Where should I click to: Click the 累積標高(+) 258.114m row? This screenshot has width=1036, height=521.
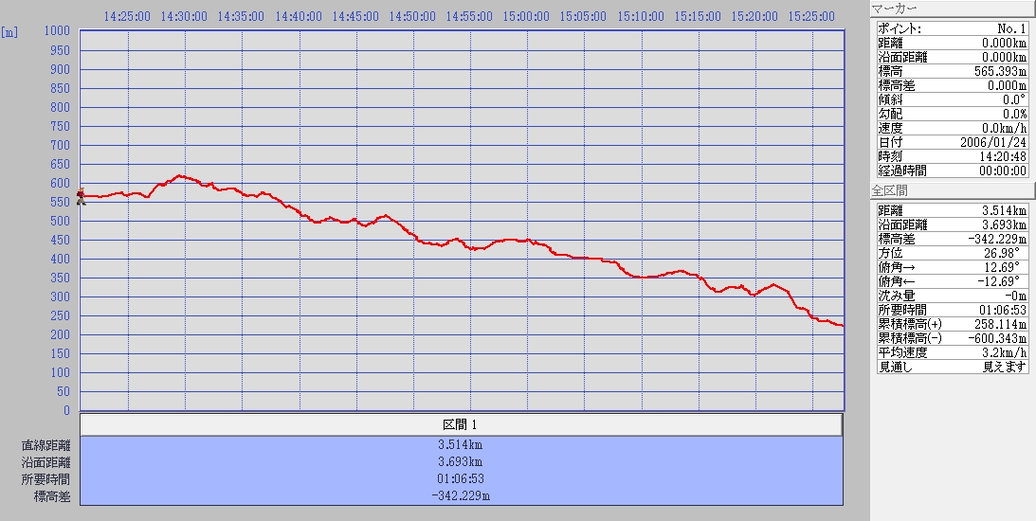(952, 324)
